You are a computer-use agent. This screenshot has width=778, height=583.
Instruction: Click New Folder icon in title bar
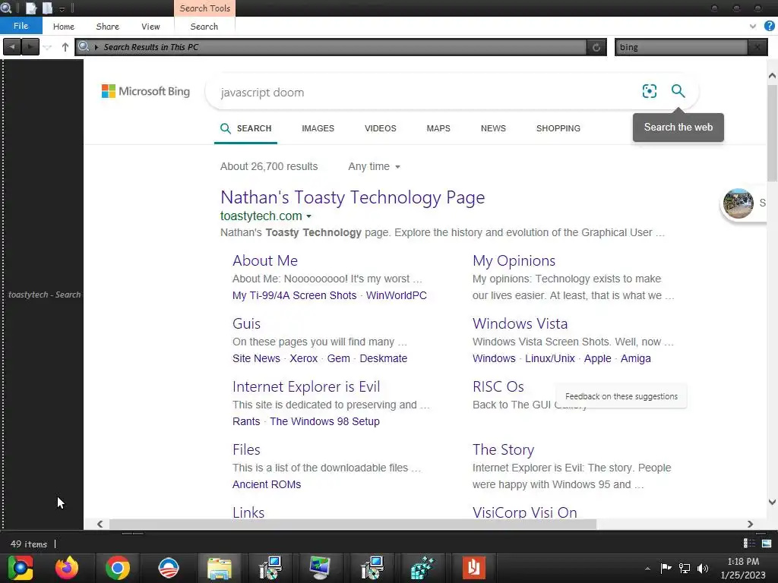pyautogui.click(x=47, y=8)
